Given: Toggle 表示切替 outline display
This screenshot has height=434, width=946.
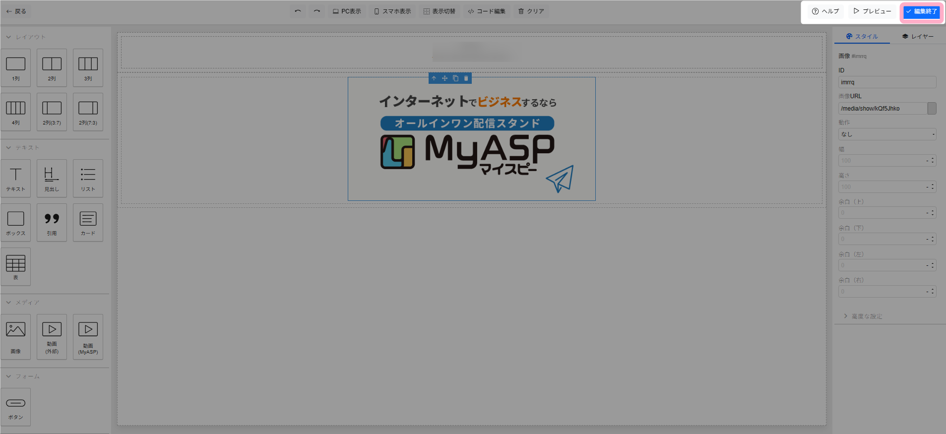Looking at the screenshot, I should pos(439,11).
